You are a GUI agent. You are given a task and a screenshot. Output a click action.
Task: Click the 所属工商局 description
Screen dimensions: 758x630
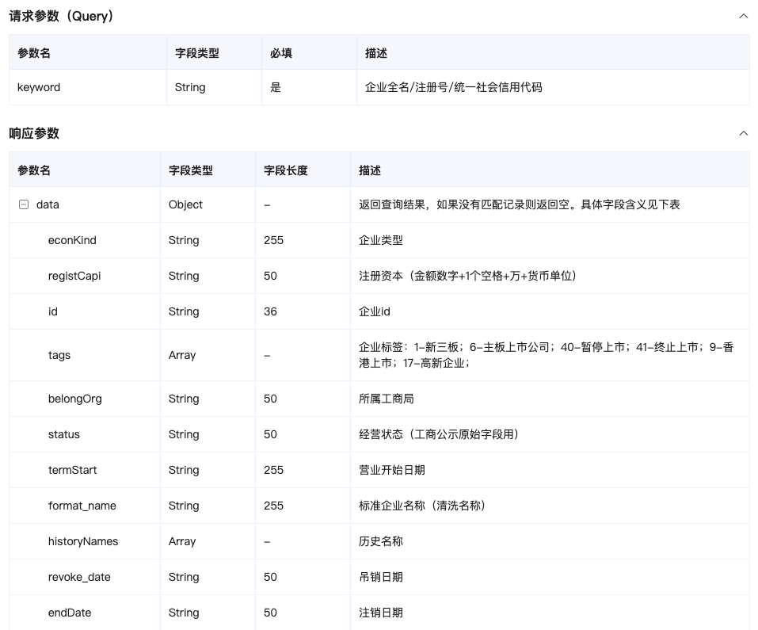[x=387, y=399]
